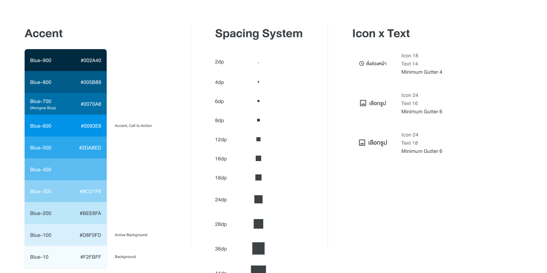Click the 28dp spacing square
547x273 pixels.
click(x=258, y=224)
